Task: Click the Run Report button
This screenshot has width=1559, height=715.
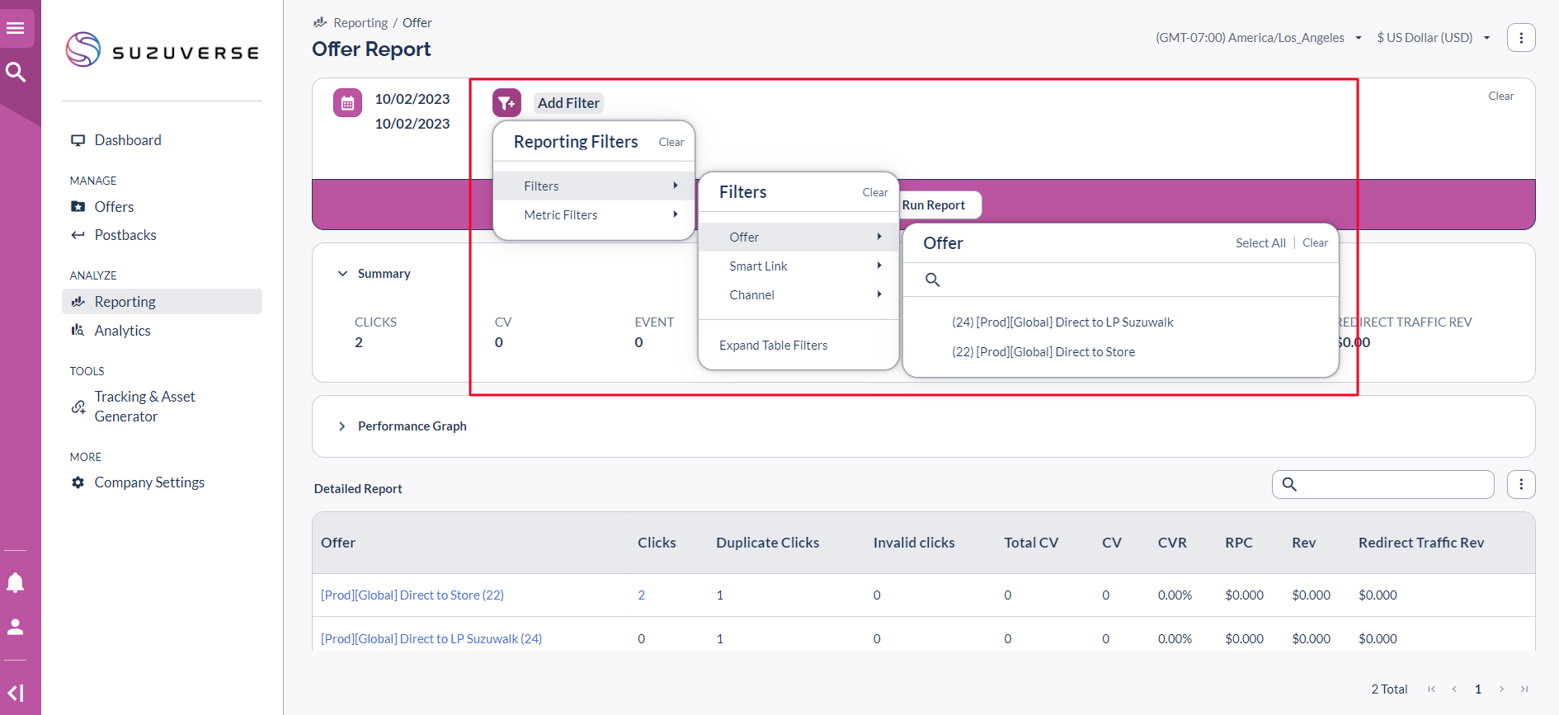Action: coord(934,205)
